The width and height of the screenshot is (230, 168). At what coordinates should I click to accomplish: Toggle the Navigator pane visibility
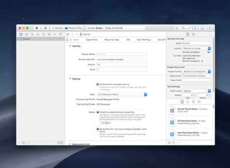[x=196, y=28]
